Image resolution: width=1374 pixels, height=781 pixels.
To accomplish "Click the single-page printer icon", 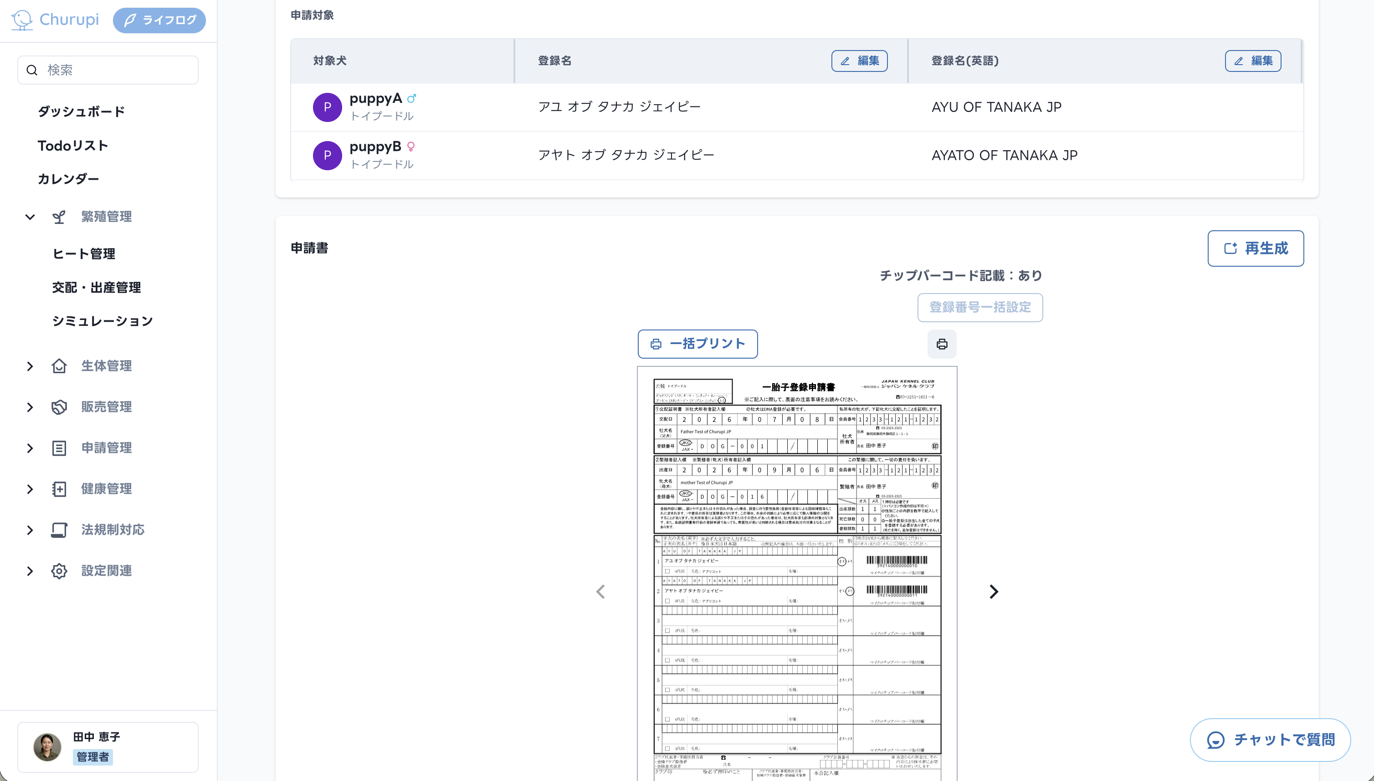I will (942, 344).
